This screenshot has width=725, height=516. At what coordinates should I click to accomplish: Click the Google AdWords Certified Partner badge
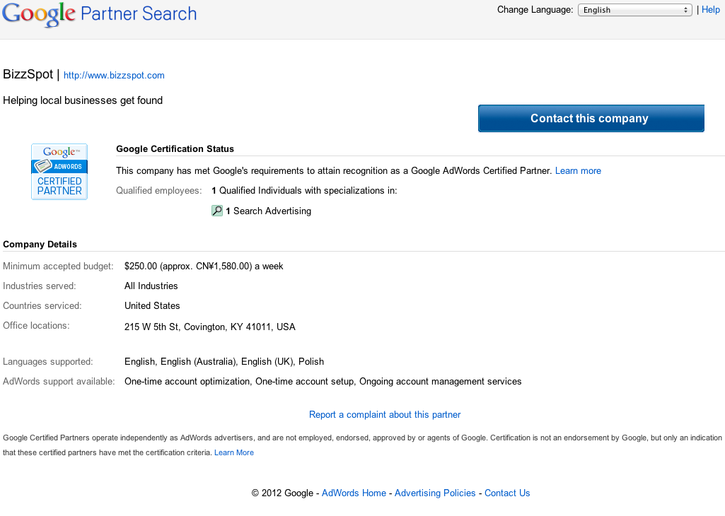pos(59,172)
